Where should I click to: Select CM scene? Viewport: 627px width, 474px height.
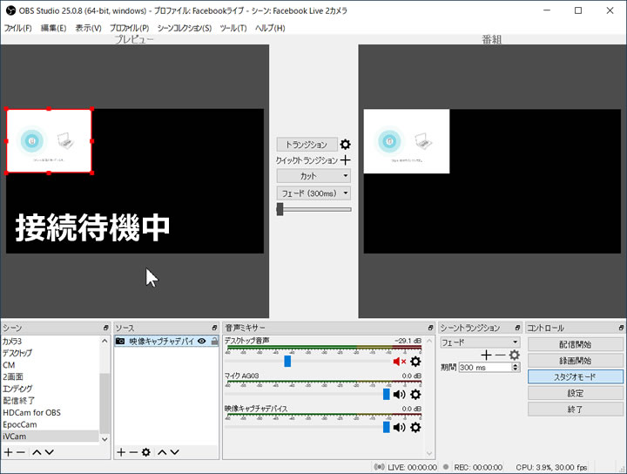pos(50,365)
